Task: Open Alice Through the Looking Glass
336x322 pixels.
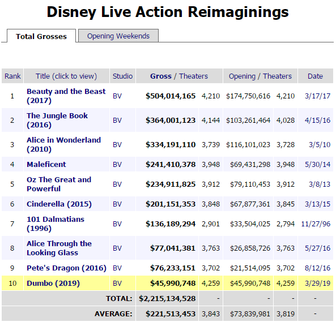Action: [x=59, y=248]
